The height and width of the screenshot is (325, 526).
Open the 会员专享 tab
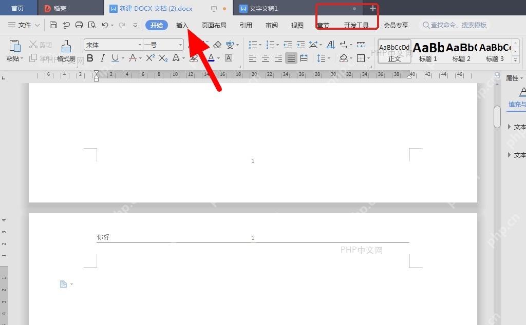pos(396,25)
